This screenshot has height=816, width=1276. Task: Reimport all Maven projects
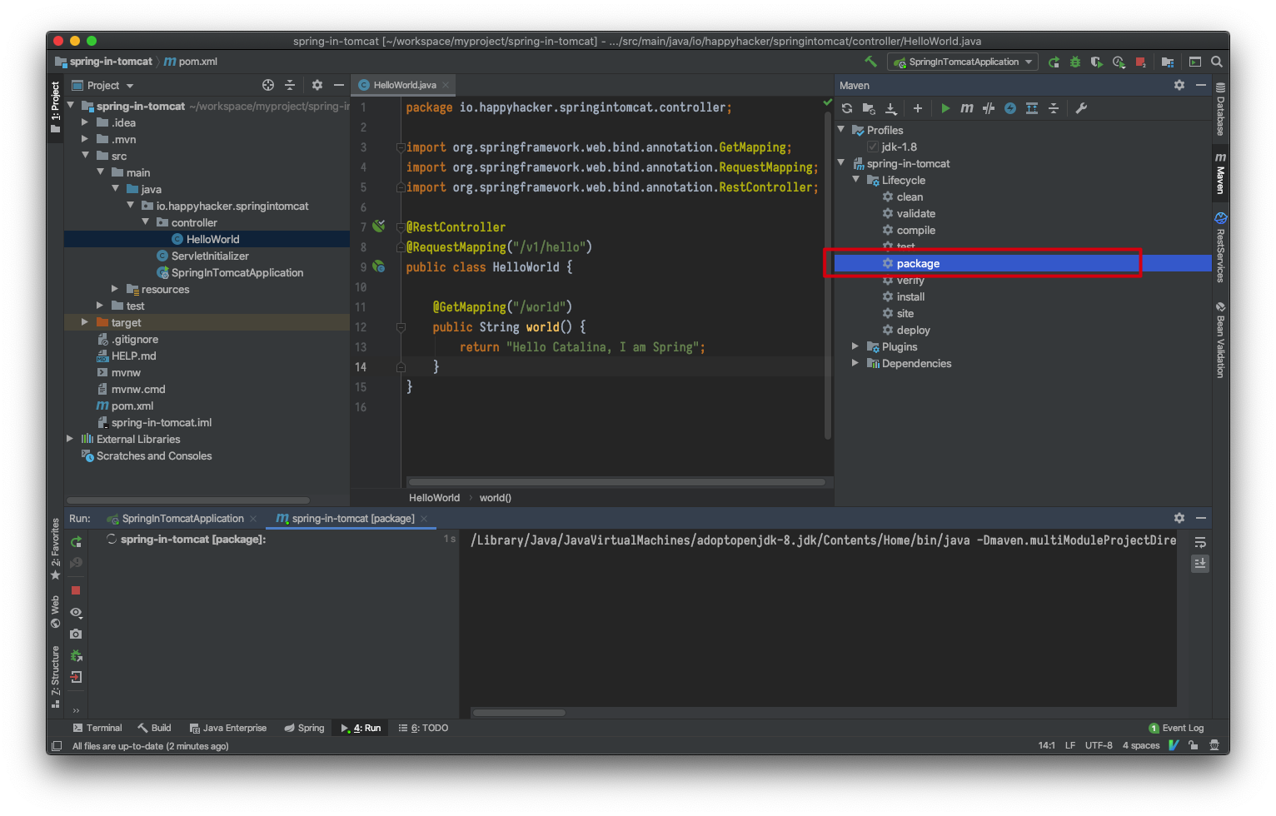(x=847, y=108)
